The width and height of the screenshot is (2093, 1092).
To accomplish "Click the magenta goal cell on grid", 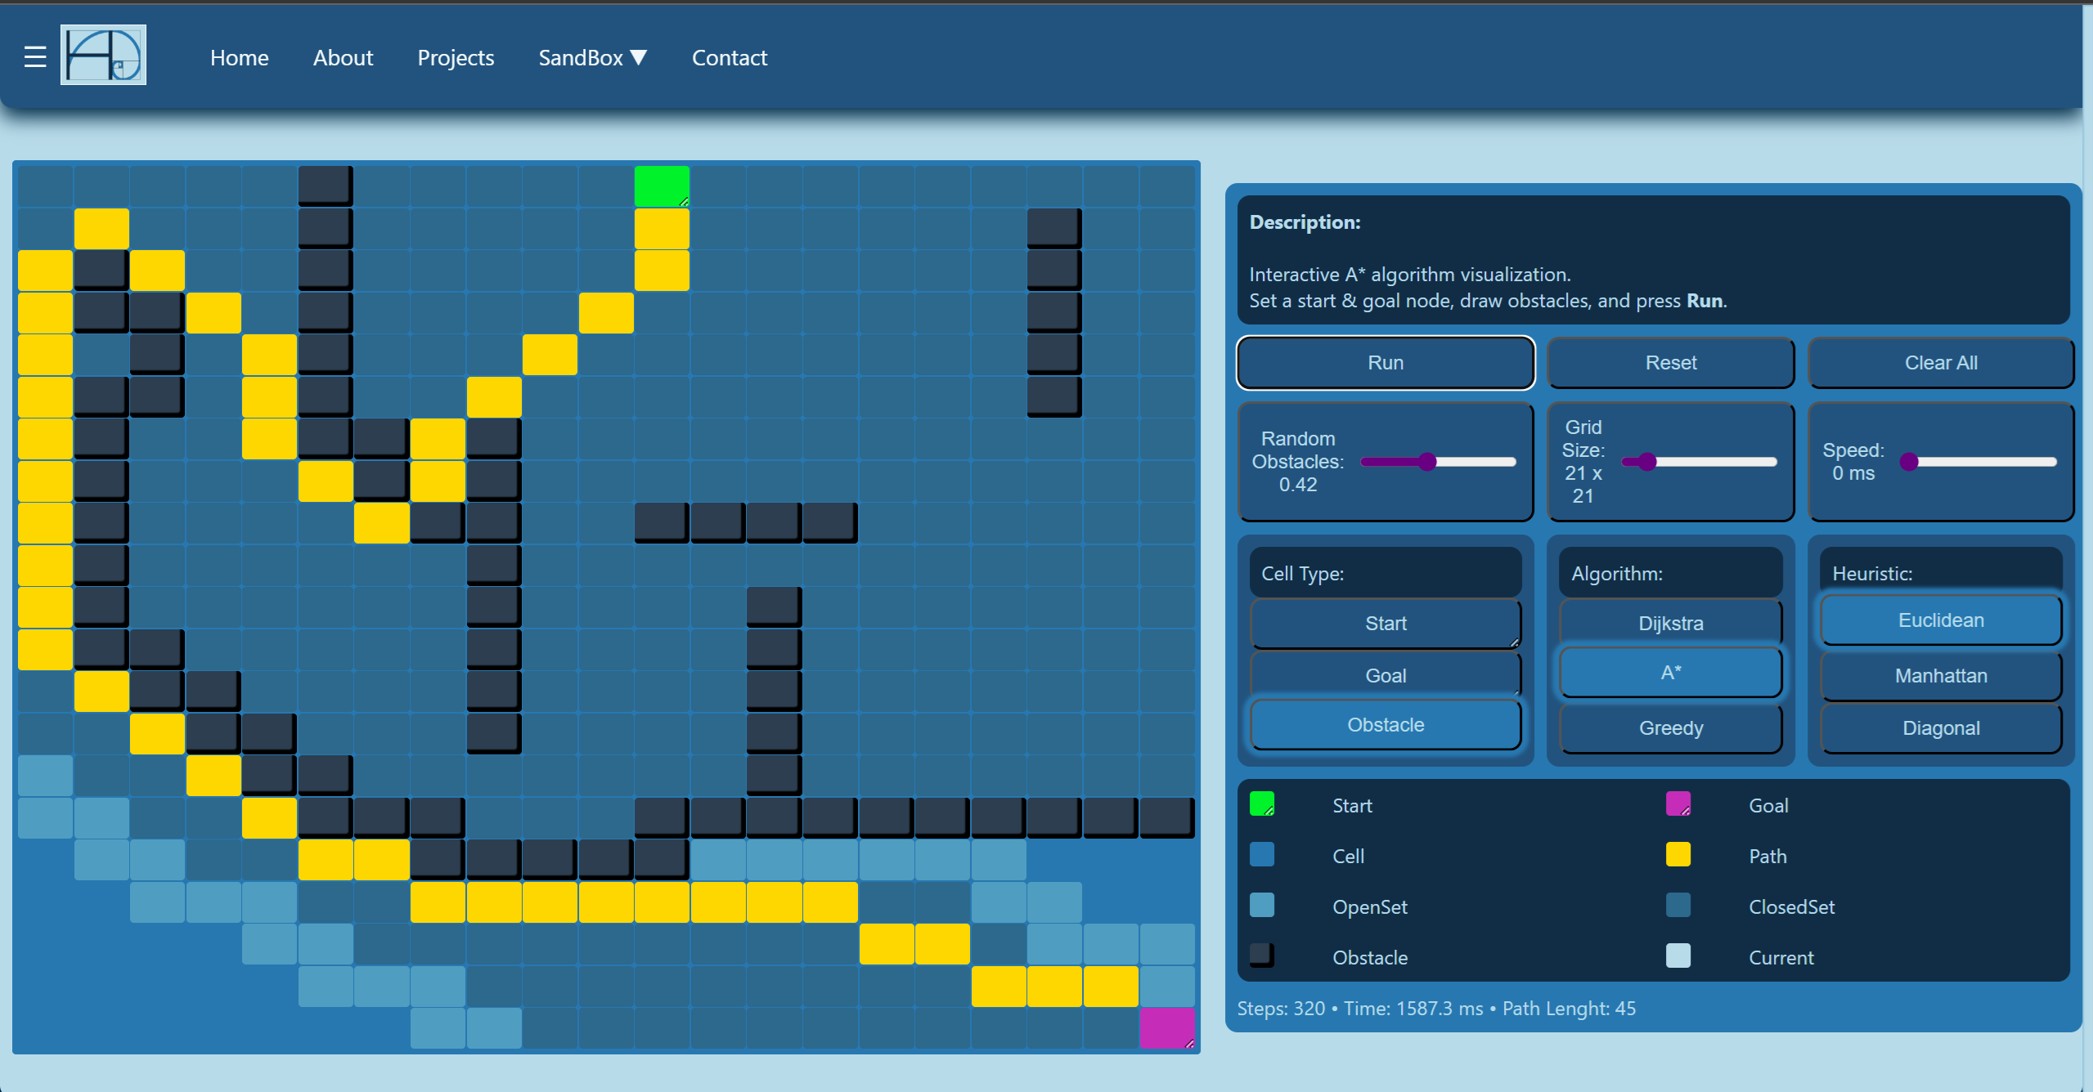I will (x=1166, y=1028).
